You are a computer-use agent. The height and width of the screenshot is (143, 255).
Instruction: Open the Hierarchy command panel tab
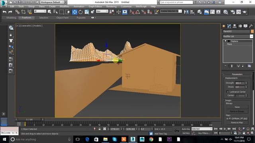(235, 26)
